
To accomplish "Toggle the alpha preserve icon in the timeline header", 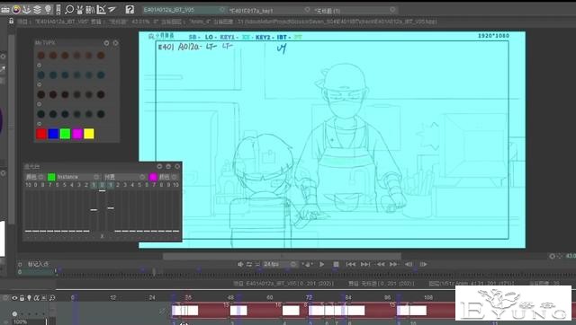I will pos(36,298).
